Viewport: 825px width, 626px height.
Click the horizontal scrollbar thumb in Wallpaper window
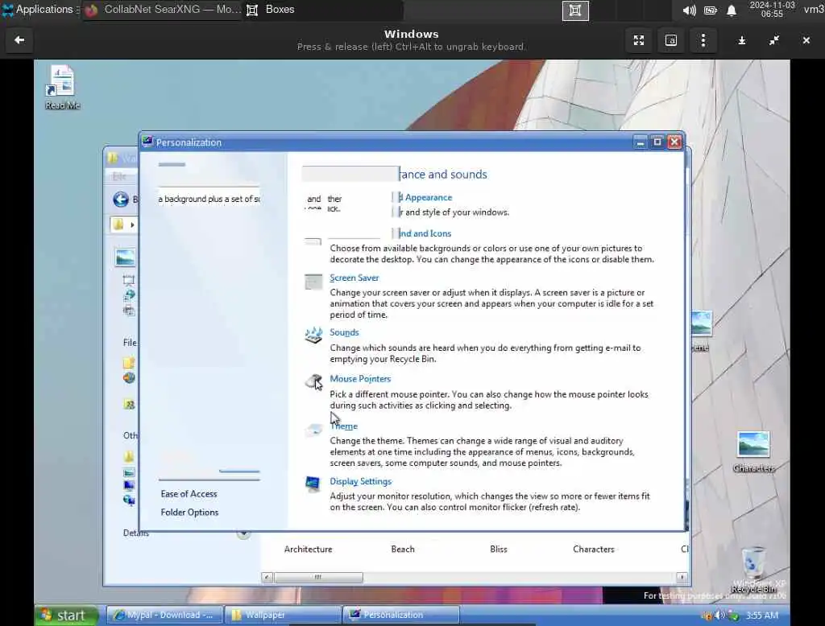[317, 577]
